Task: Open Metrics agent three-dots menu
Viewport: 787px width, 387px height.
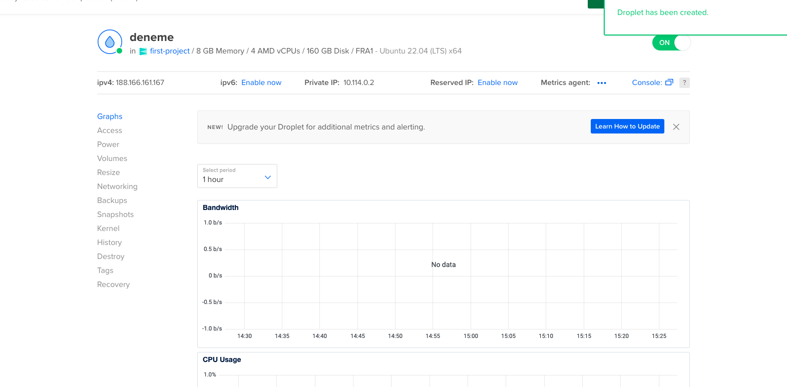Action: coord(602,83)
